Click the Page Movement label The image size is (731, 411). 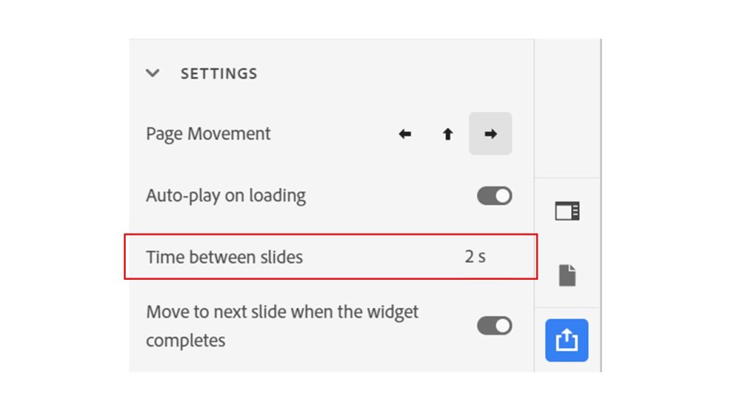point(208,134)
